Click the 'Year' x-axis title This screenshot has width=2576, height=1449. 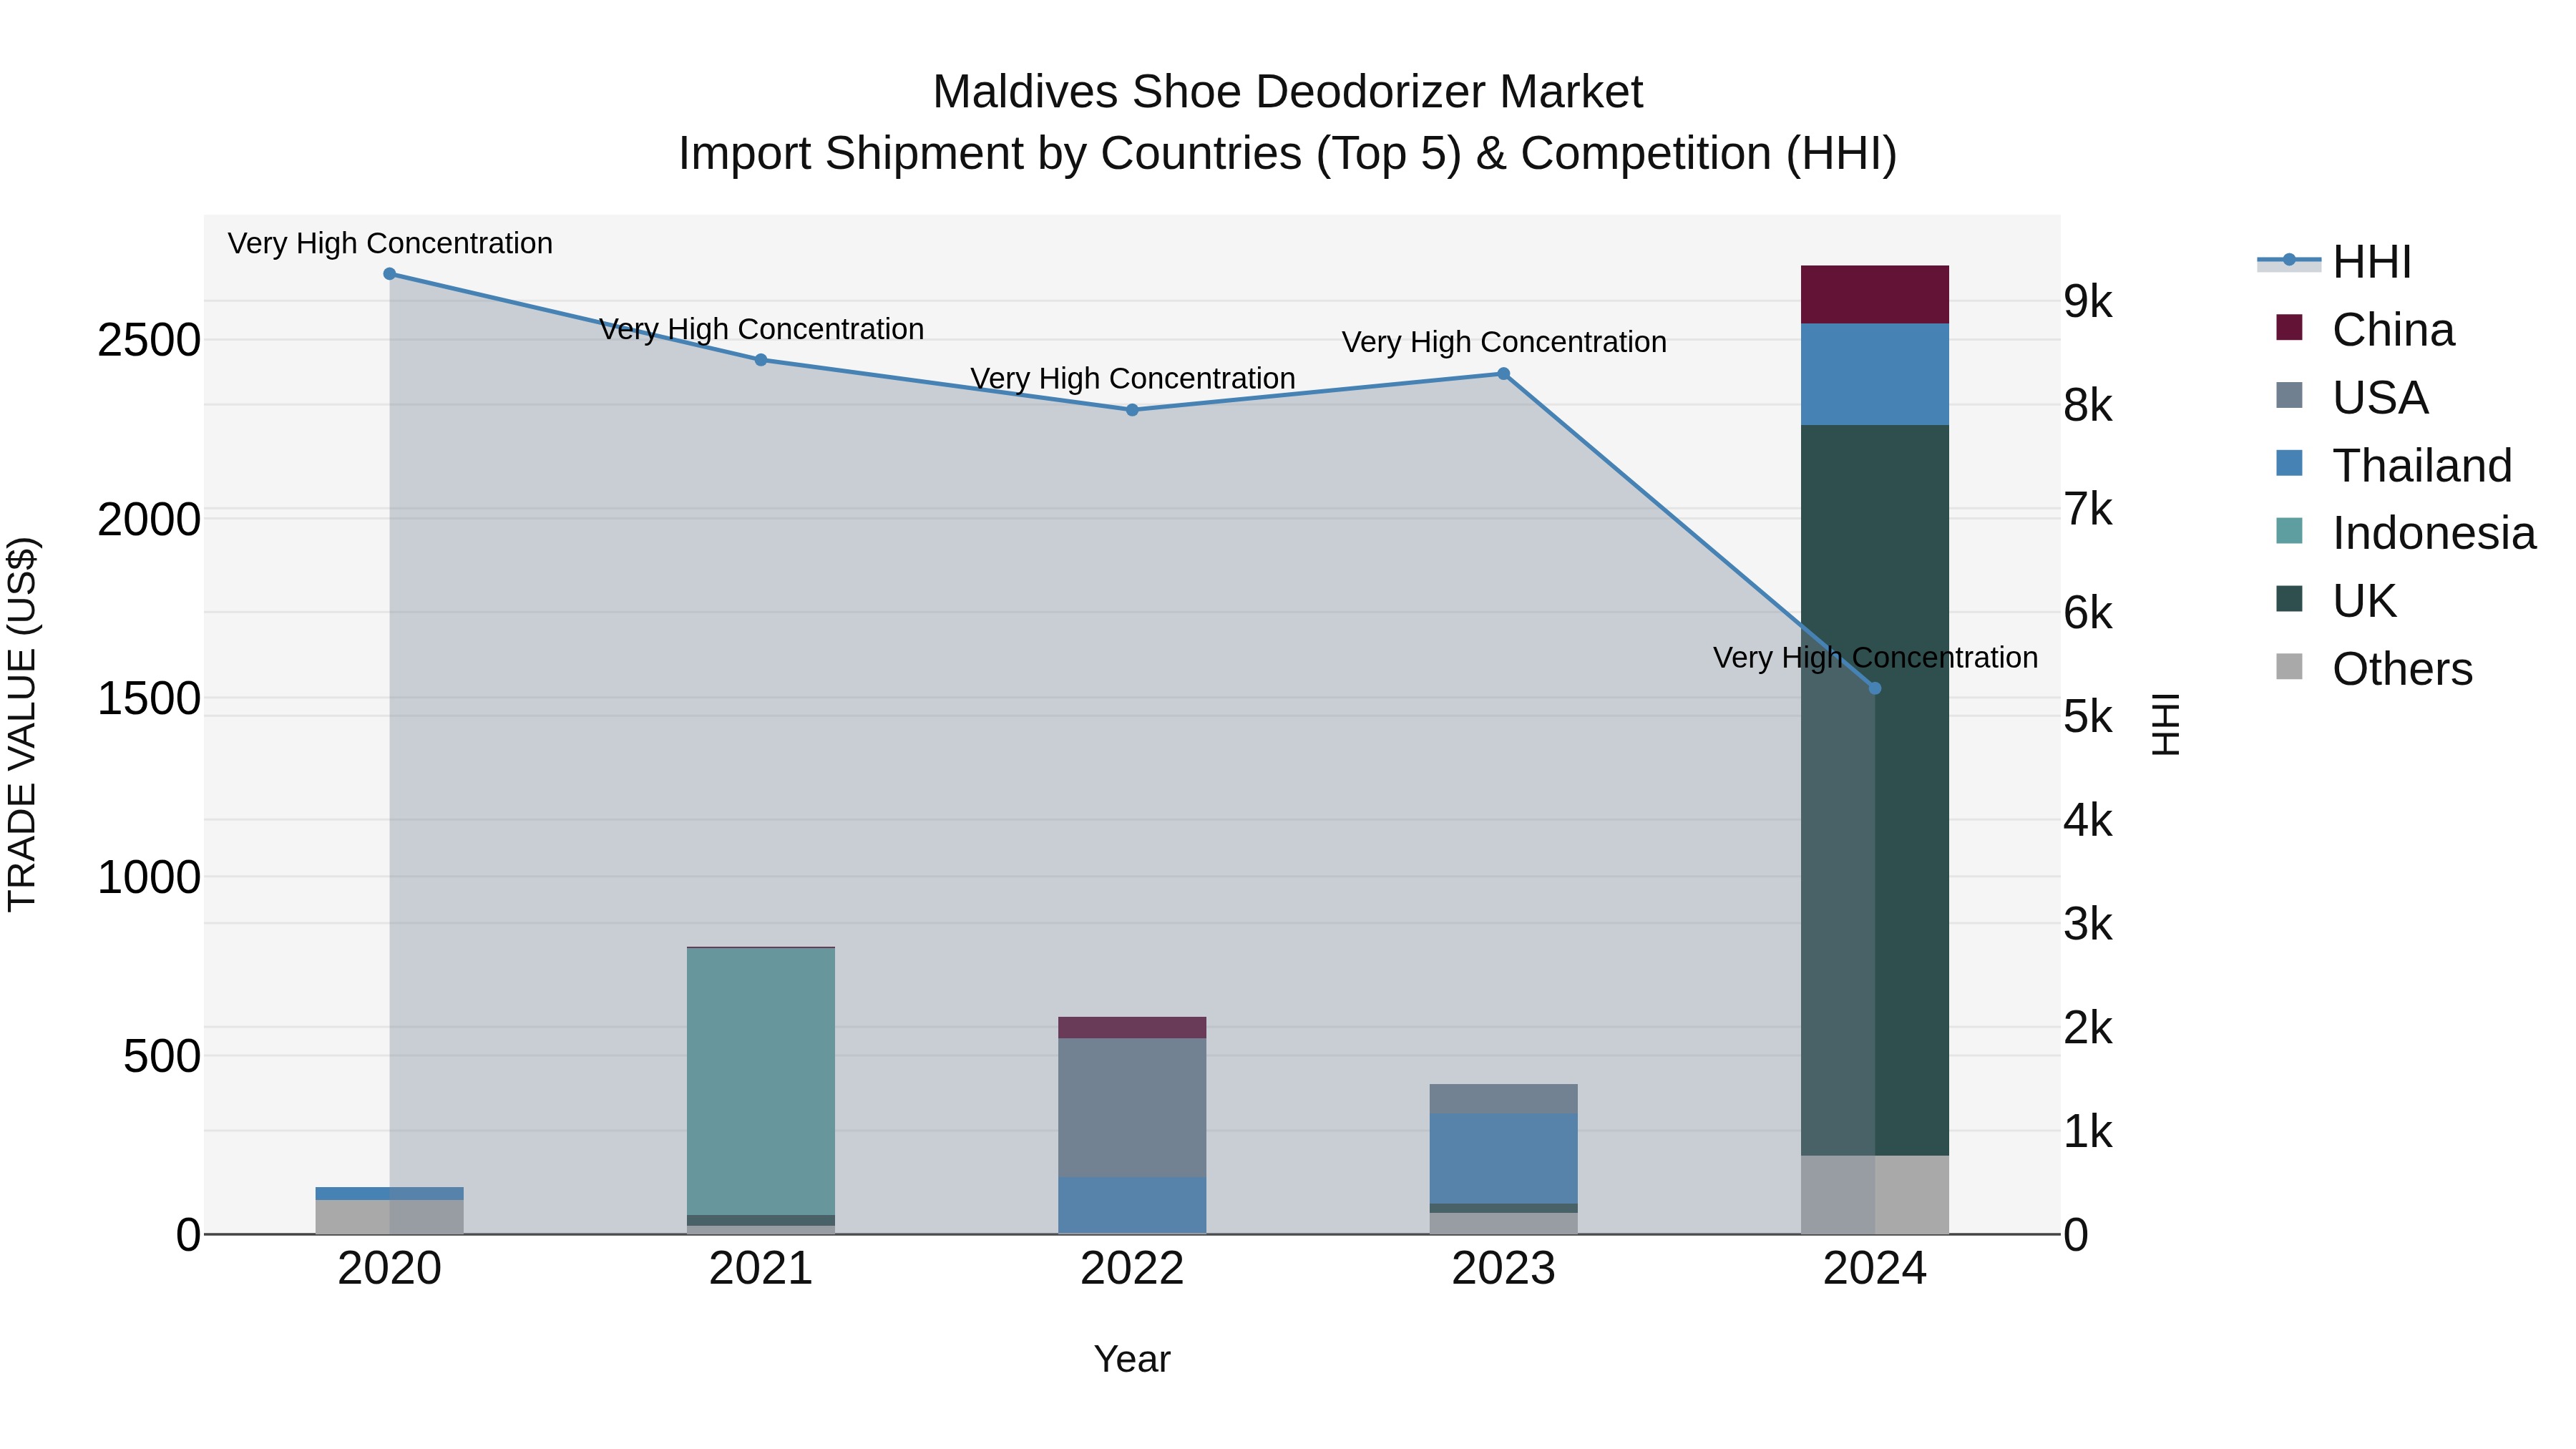pos(1132,1360)
